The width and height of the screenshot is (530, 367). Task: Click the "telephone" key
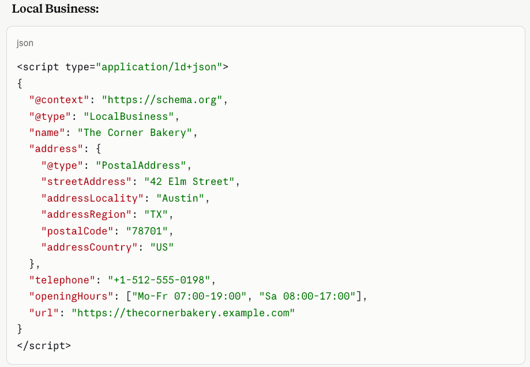(62, 280)
